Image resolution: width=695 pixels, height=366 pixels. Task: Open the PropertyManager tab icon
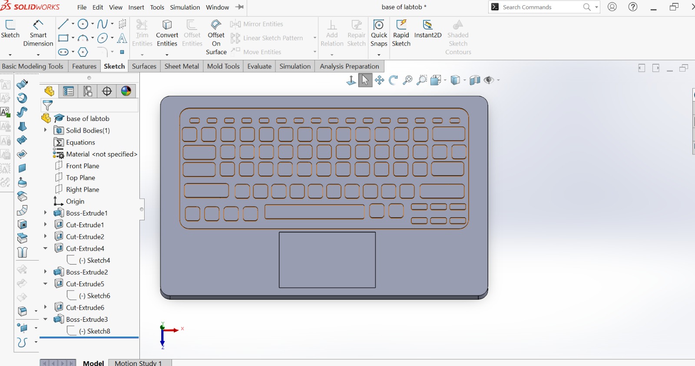(68, 91)
